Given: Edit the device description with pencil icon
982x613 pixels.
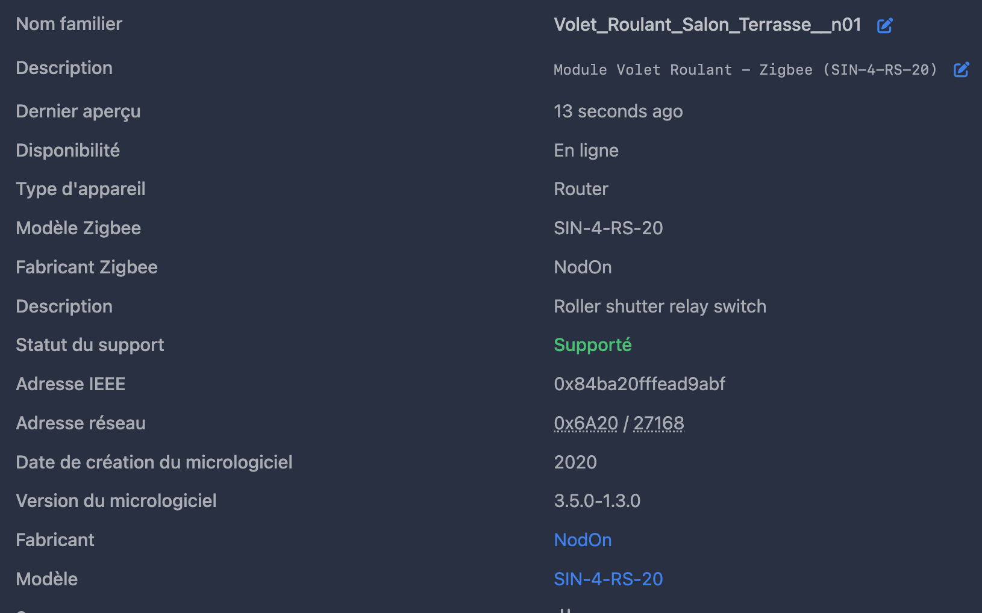Looking at the screenshot, I should (x=961, y=70).
